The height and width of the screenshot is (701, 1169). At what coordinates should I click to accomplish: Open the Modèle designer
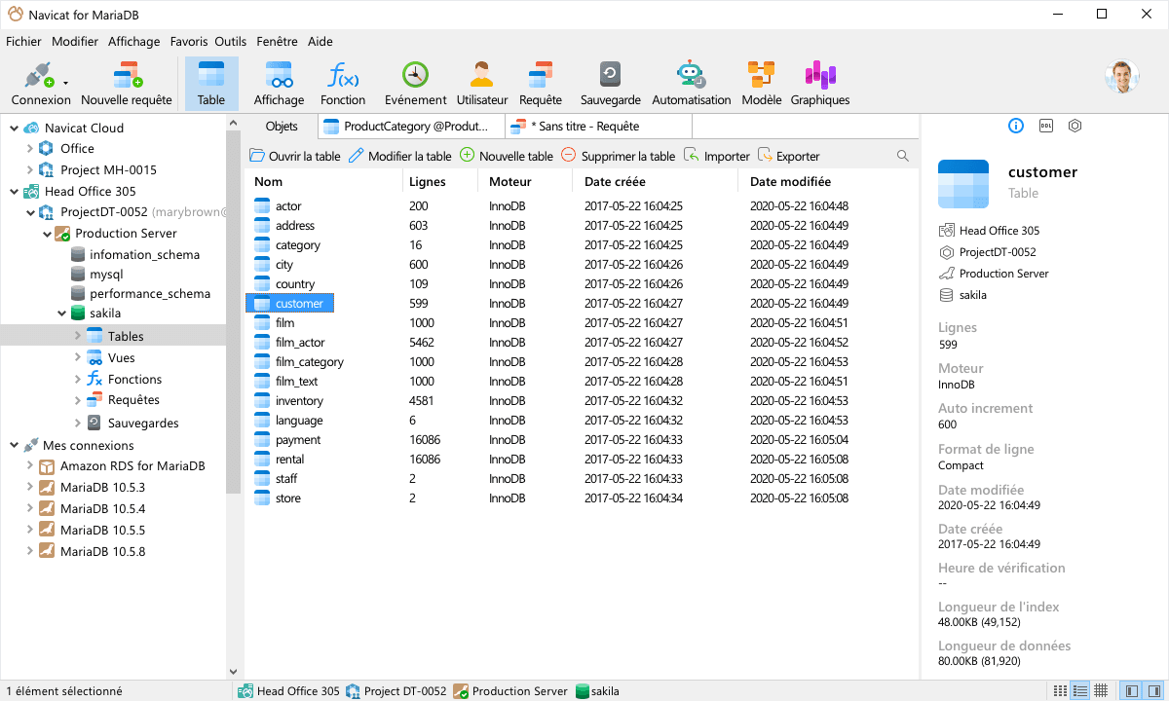761,82
